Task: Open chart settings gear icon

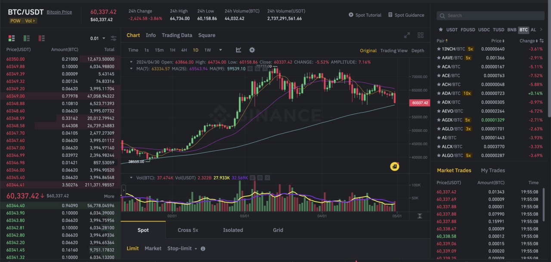Action: tap(252, 50)
